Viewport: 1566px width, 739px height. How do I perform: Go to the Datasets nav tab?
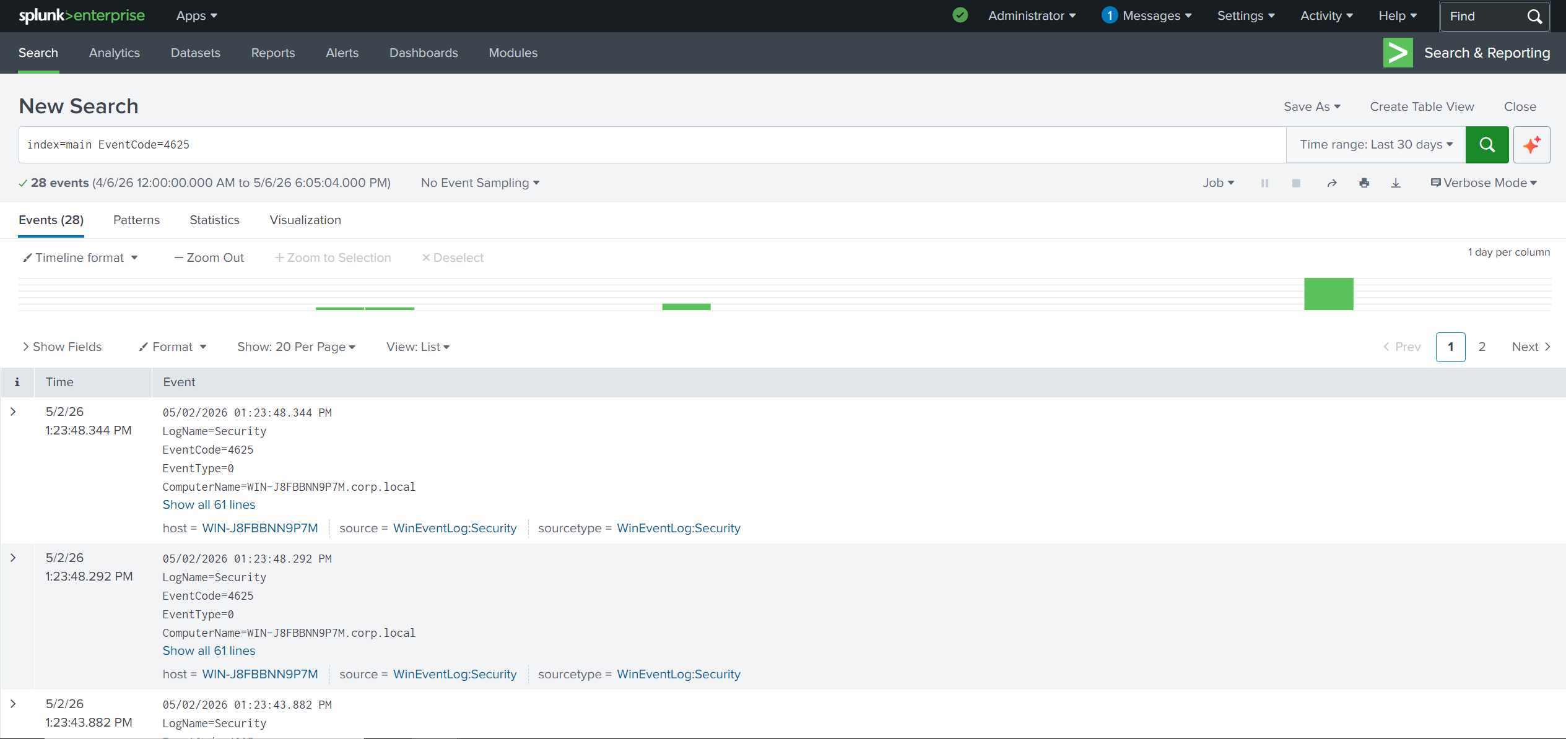point(196,53)
